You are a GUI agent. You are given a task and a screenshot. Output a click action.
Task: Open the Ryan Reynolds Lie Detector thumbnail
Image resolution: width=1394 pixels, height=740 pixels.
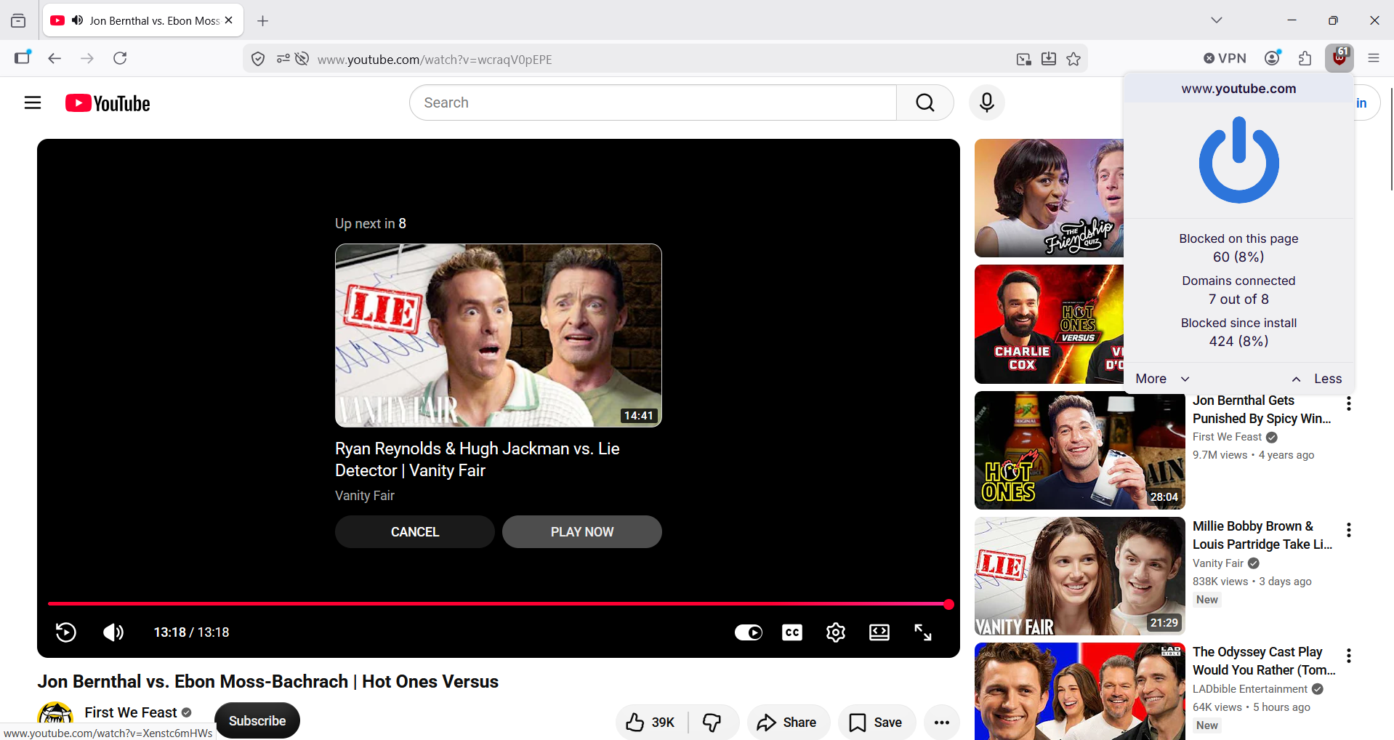(499, 335)
